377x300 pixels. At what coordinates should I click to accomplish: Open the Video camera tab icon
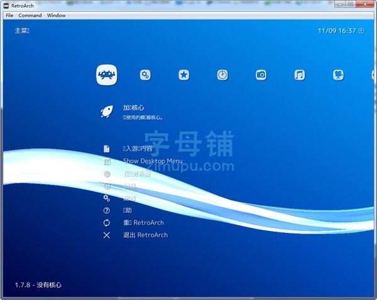tap(338, 75)
